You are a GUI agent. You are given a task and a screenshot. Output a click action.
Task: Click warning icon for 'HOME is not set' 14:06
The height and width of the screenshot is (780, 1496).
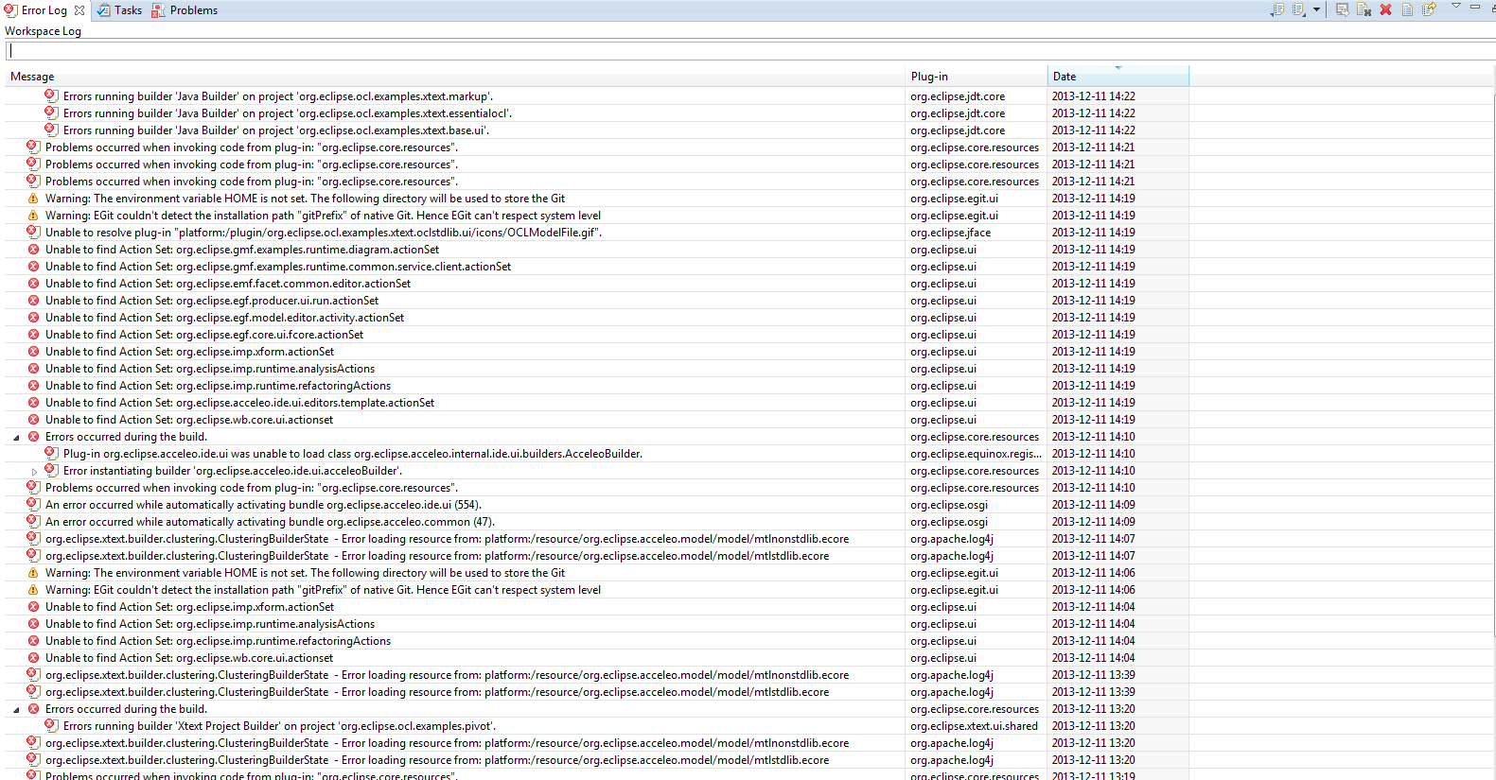33,573
